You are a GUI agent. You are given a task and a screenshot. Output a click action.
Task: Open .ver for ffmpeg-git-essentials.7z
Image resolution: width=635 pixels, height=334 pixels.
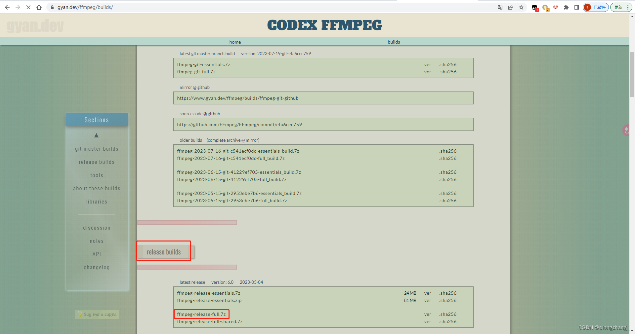(x=427, y=64)
